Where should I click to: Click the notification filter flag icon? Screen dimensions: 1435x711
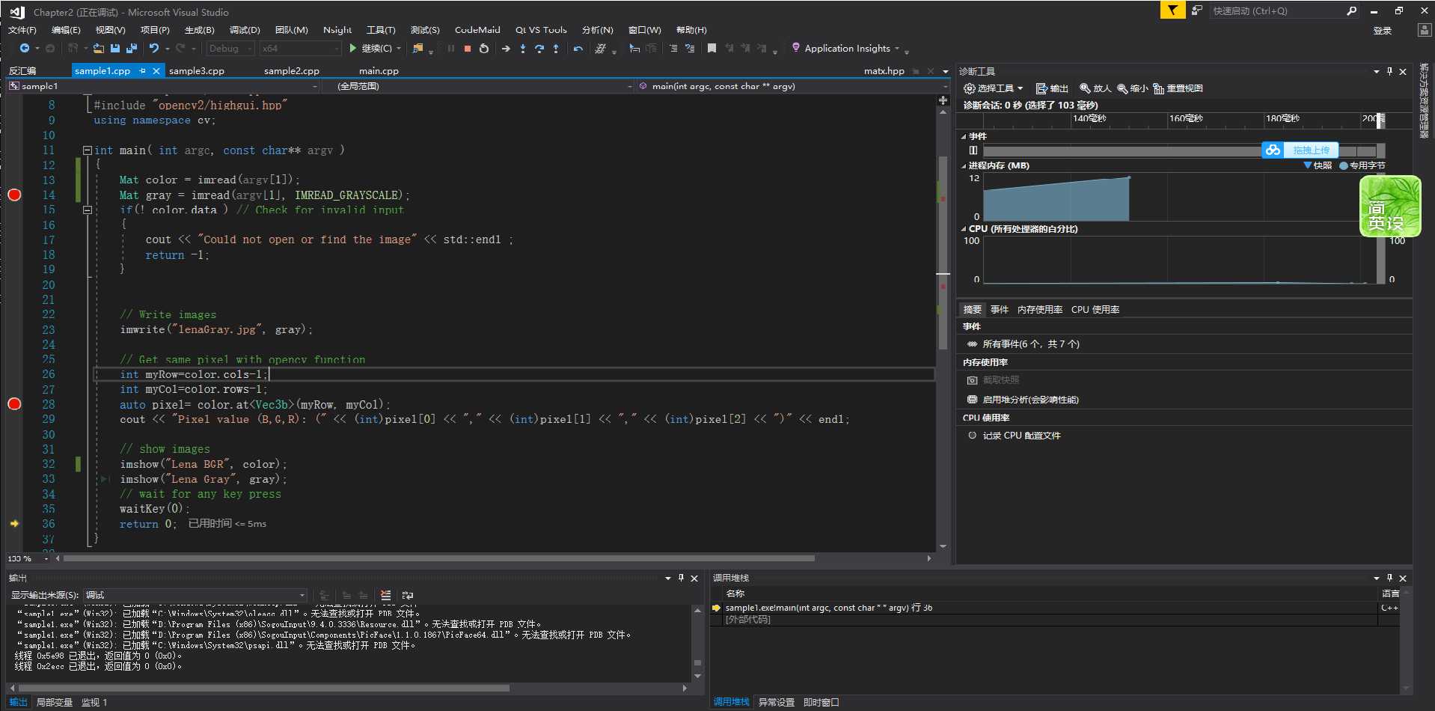[x=1172, y=10]
